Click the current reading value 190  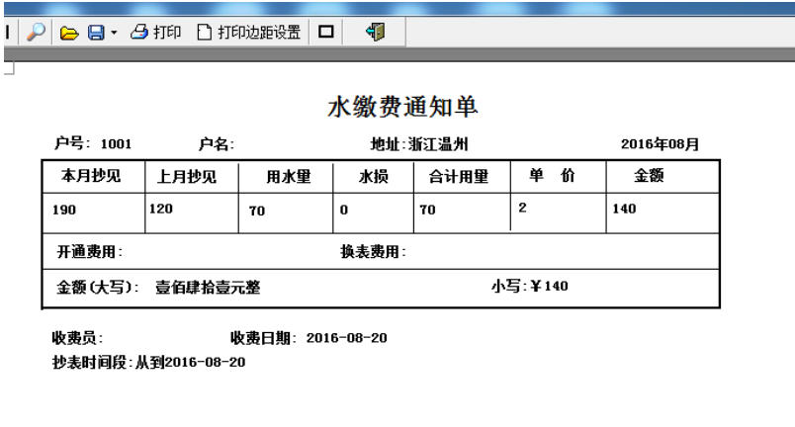point(64,210)
